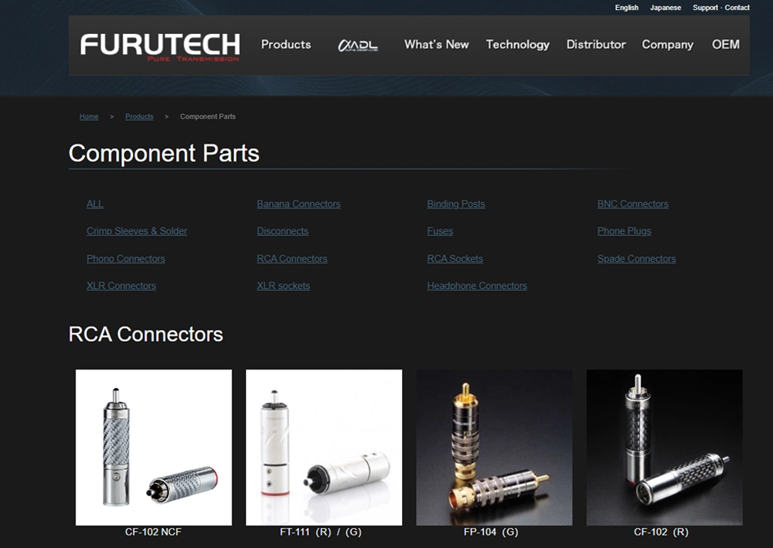This screenshot has height=548, width=773.
Task: Open the XLR sockets category
Action: pyautogui.click(x=284, y=286)
